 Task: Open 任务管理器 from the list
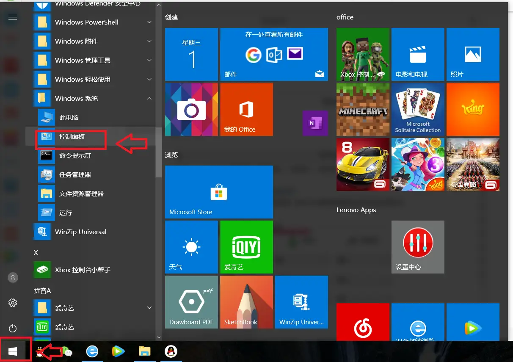(x=75, y=175)
